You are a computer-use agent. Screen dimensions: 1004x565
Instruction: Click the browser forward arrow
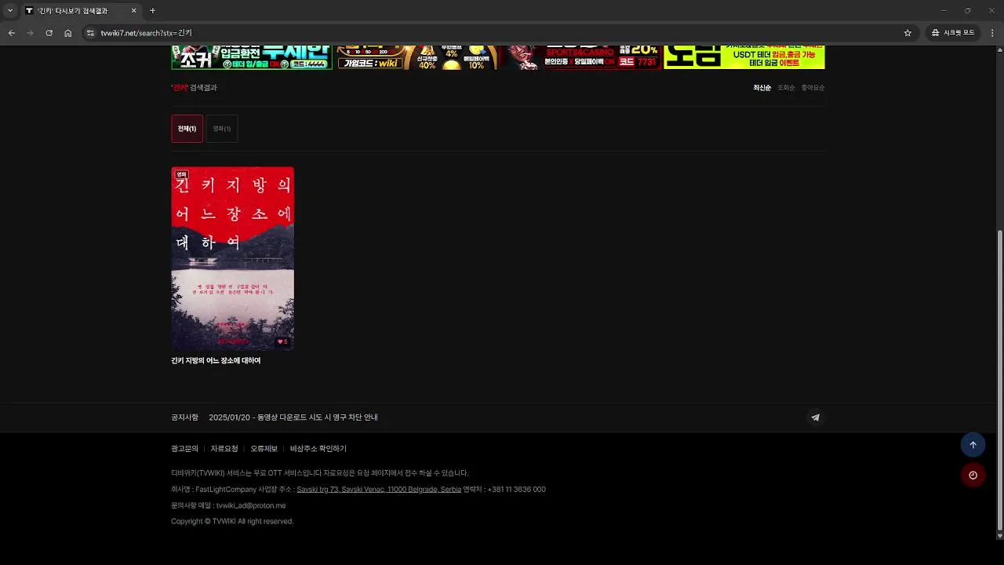pos(31,33)
